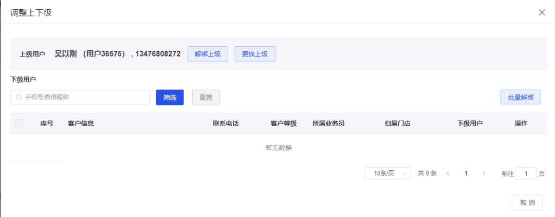Tick the select-all checkbox in table header
The image size is (555, 217).
pyautogui.click(x=19, y=123)
